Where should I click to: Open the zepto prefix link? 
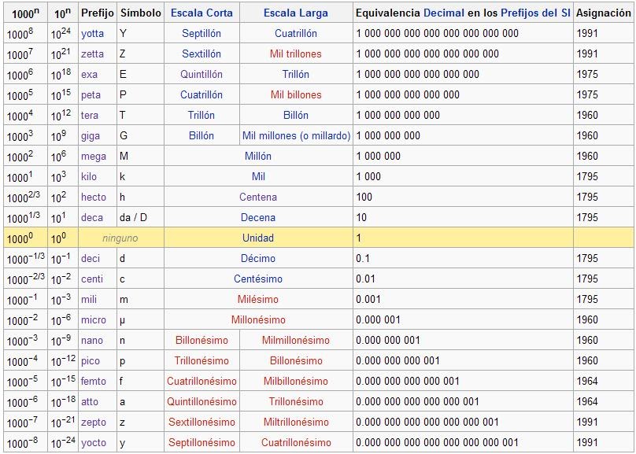click(94, 422)
